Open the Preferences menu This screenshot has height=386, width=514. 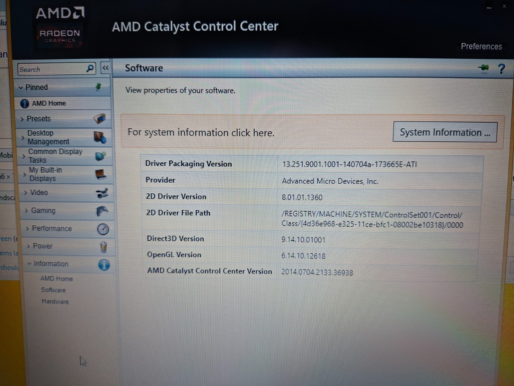[481, 46]
